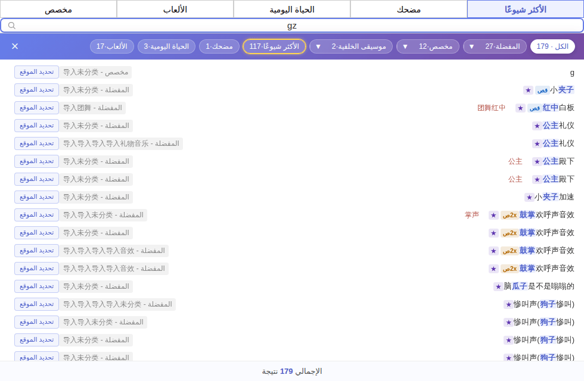Viewport: 584px width, 381px height.
Task: Close the filter bar with the X icon
Action: (15, 46)
